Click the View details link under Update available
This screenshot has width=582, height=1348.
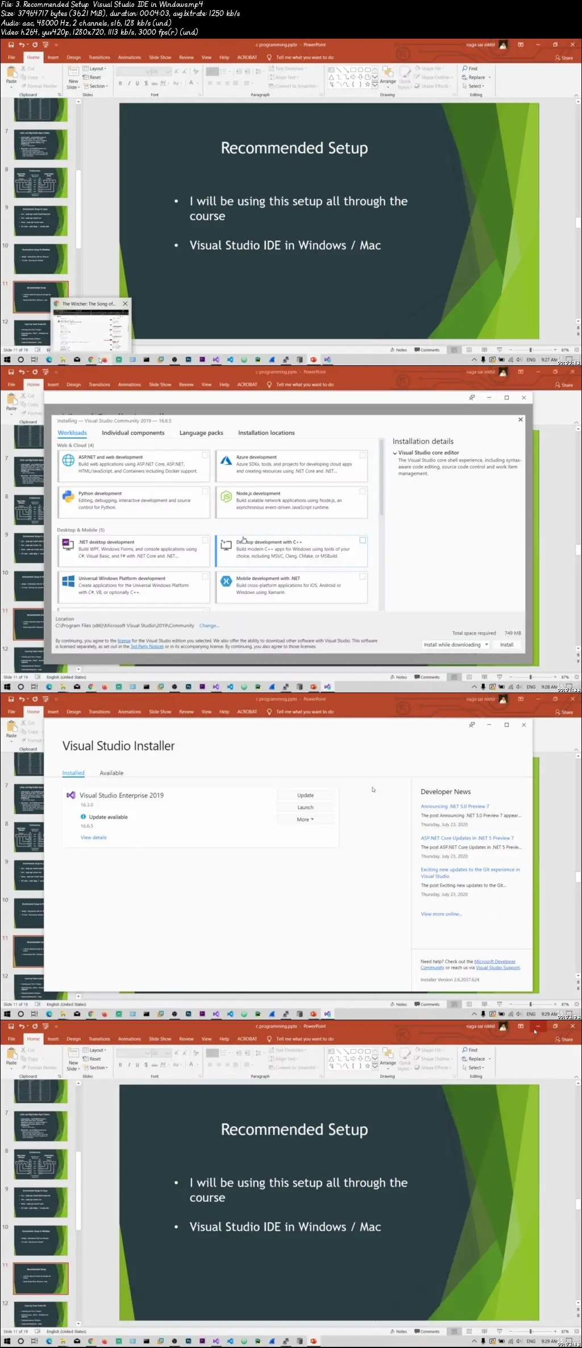point(94,838)
